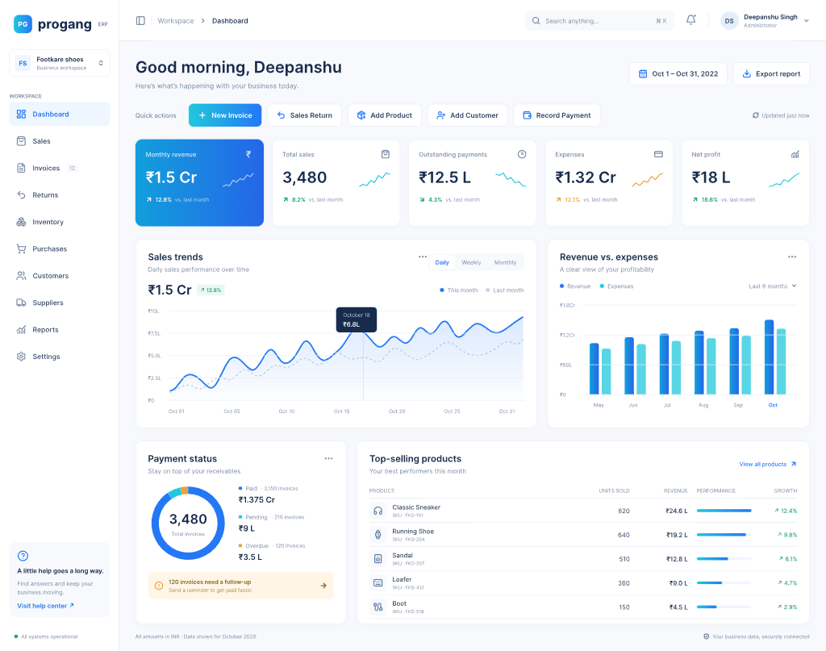Click the Boot performance bar
Viewport: 826px width, 651px height.
pyautogui.click(x=724, y=607)
